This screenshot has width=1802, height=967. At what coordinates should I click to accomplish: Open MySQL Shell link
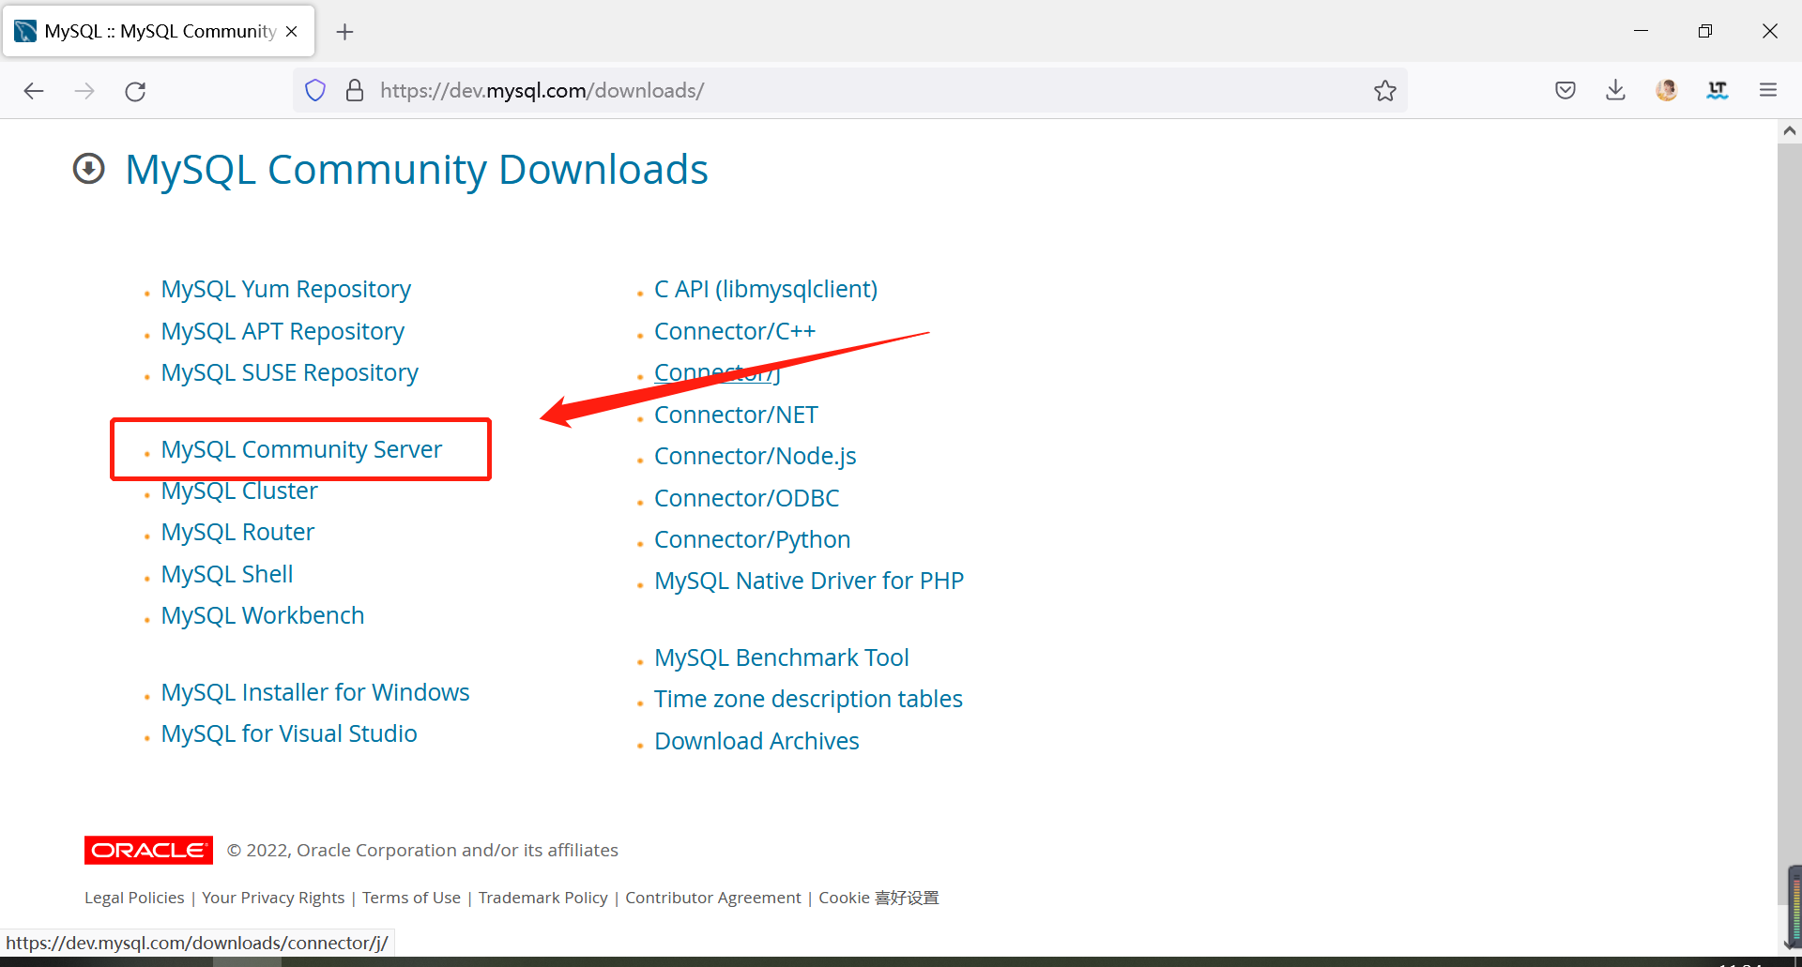click(227, 574)
